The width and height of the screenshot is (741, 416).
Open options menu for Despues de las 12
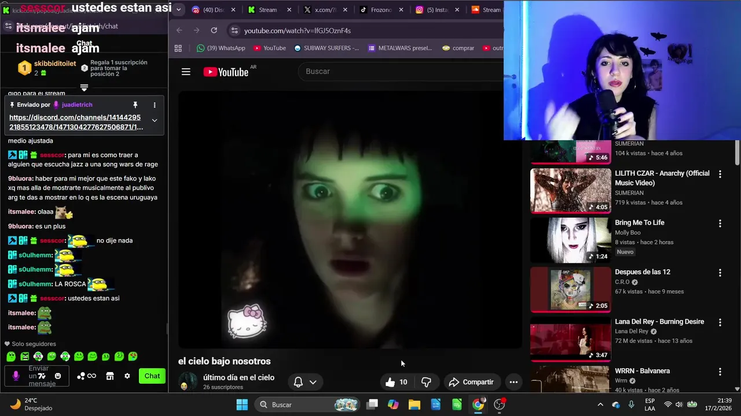click(720, 273)
